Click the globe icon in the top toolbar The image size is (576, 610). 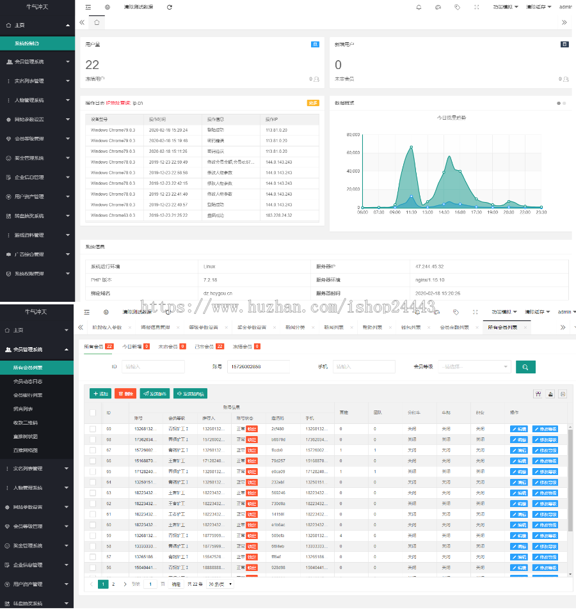[x=108, y=7]
